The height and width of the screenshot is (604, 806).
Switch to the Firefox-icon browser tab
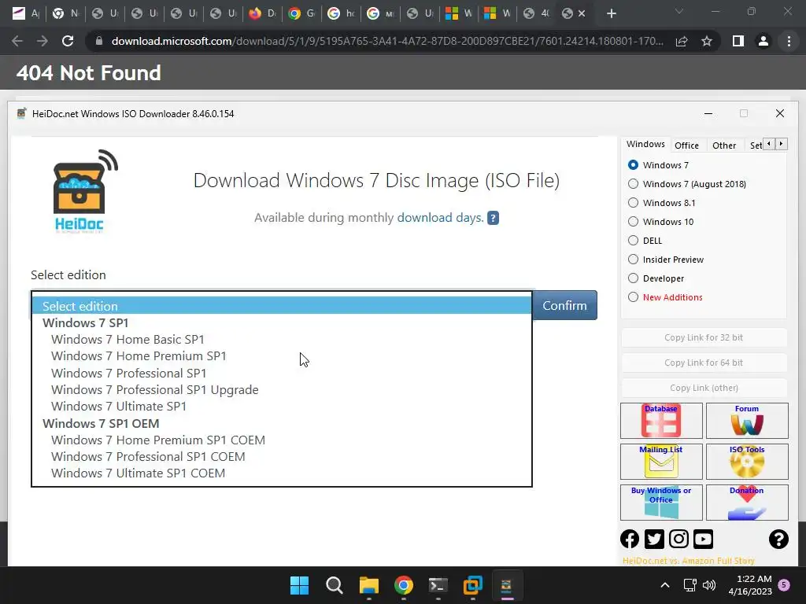pos(262,13)
